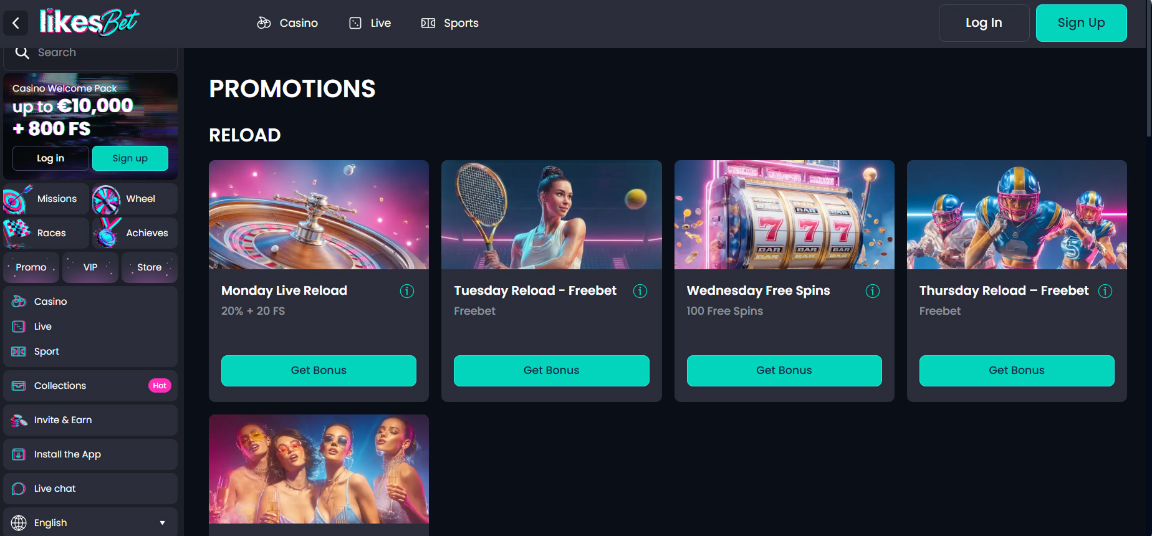Click the top-right Sign Up button
Viewport: 1152px width, 536px height.
[1082, 23]
